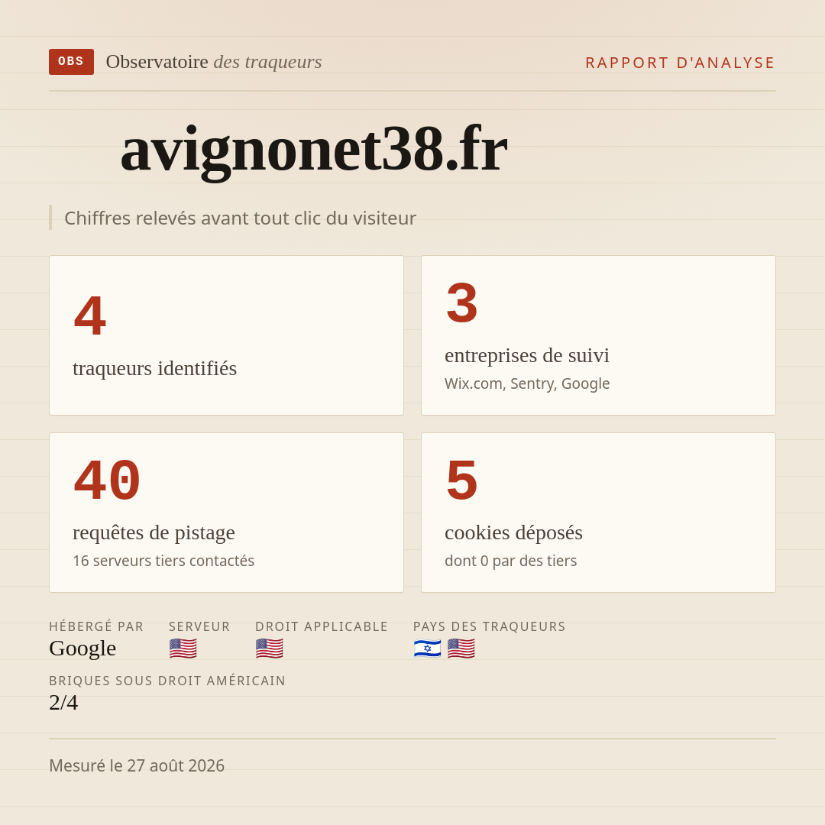Click 'Chiffres relevés avant tout clic du visiteur'
This screenshot has height=825, width=825.
pos(240,218)
